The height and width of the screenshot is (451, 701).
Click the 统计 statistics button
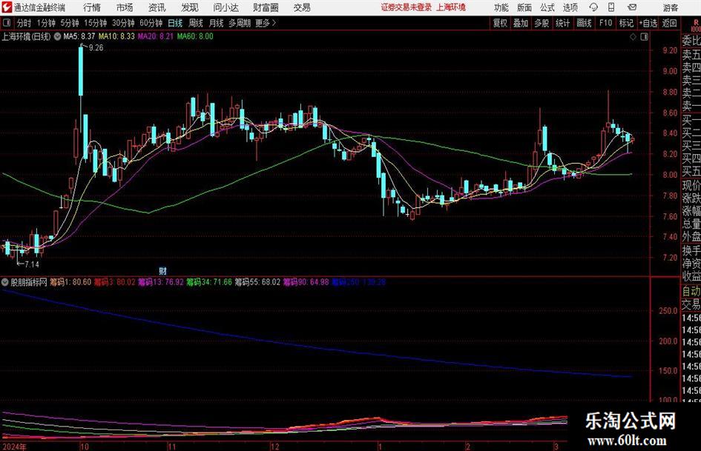pos(562,23)
